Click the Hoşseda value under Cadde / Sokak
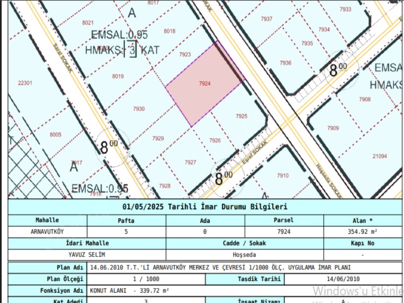Viewport: 404px width, 303px height. 244,255
